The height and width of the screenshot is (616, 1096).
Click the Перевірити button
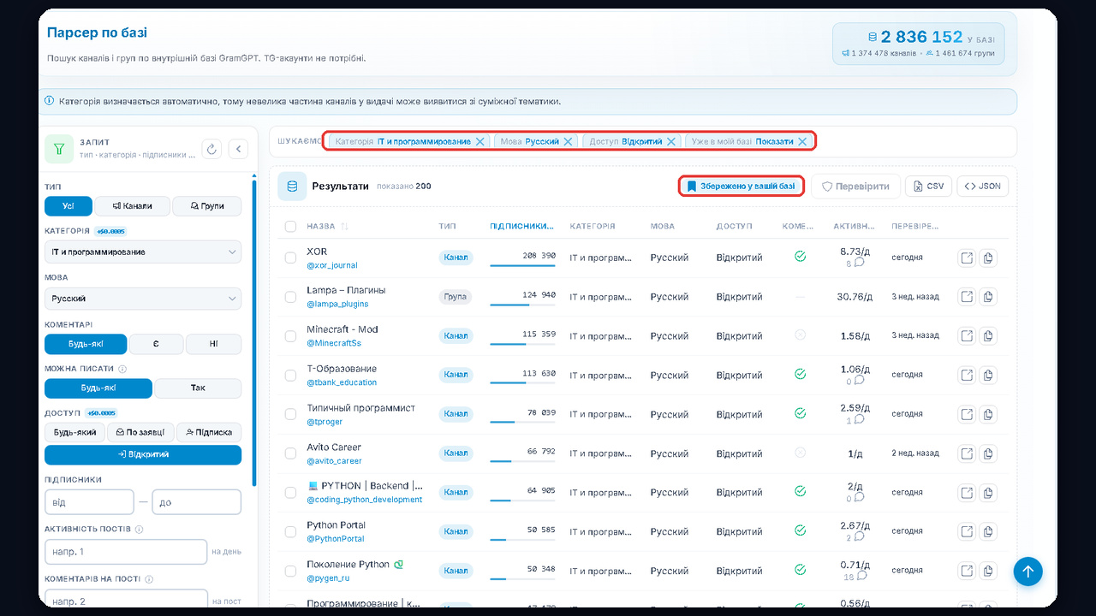(x=855, y=186)
